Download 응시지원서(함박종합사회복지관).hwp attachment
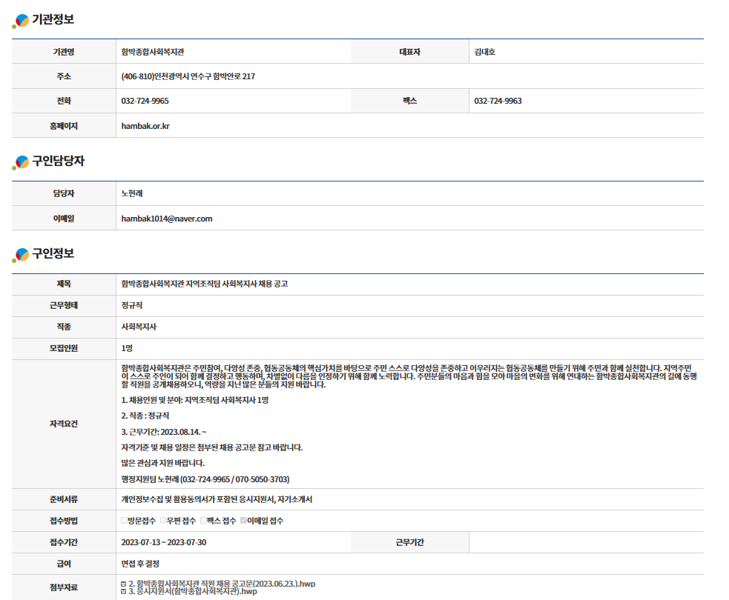Viewport: 729px width, 600px height. point(193,593)
